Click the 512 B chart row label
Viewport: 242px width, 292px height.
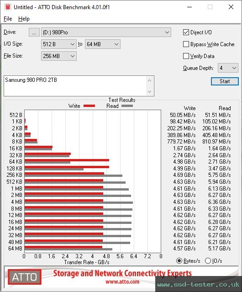[x=16, y=115]
